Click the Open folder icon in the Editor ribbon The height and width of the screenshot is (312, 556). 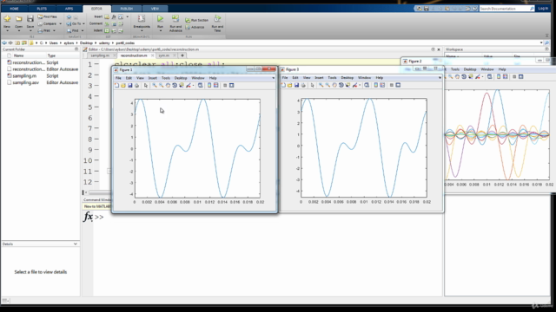(x=18, y=19)
